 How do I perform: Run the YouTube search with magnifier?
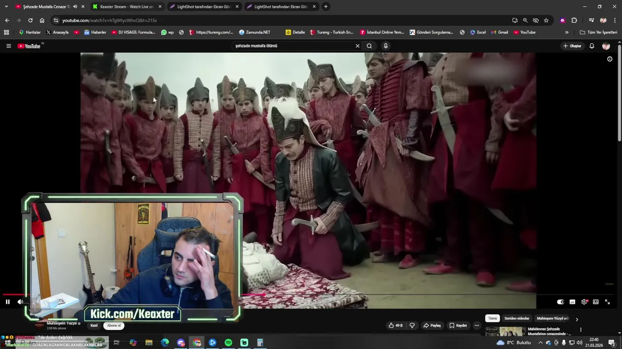[x=369, y=46]
